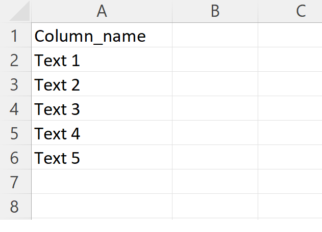Select column A header
The width and height of the screenshot is (322, 232).
point(102,11)
